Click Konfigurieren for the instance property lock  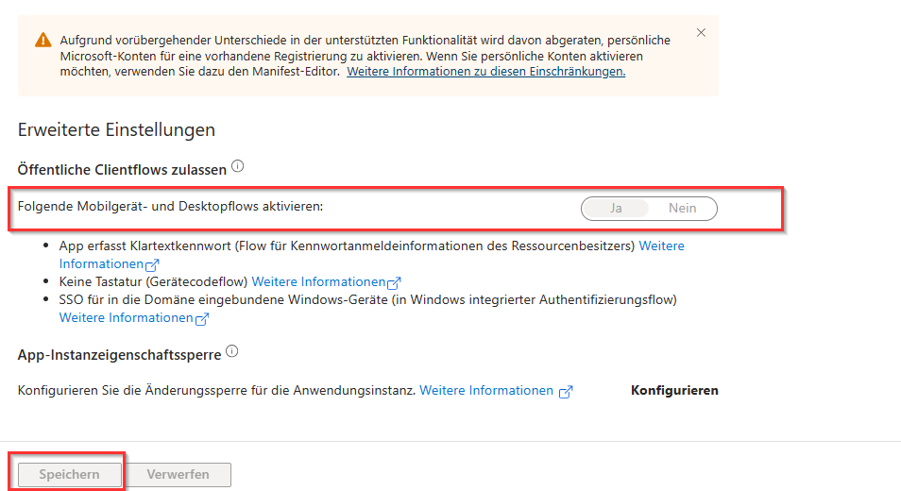(x=674, y=391)
